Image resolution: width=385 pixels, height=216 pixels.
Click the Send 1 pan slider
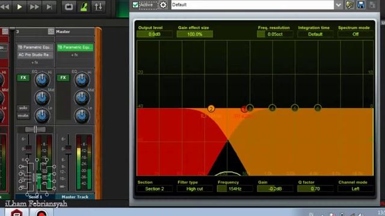click(x=35, y=130)
